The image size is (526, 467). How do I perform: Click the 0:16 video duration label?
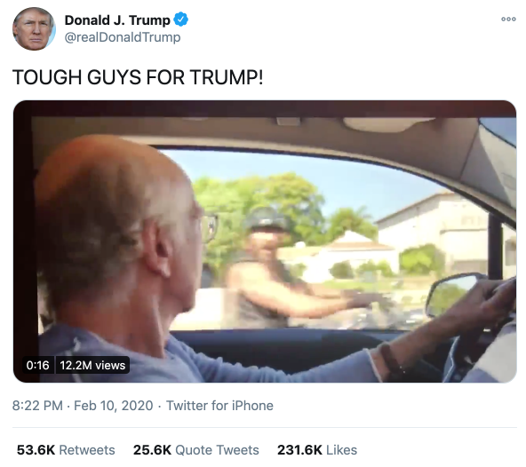(38, 365)
